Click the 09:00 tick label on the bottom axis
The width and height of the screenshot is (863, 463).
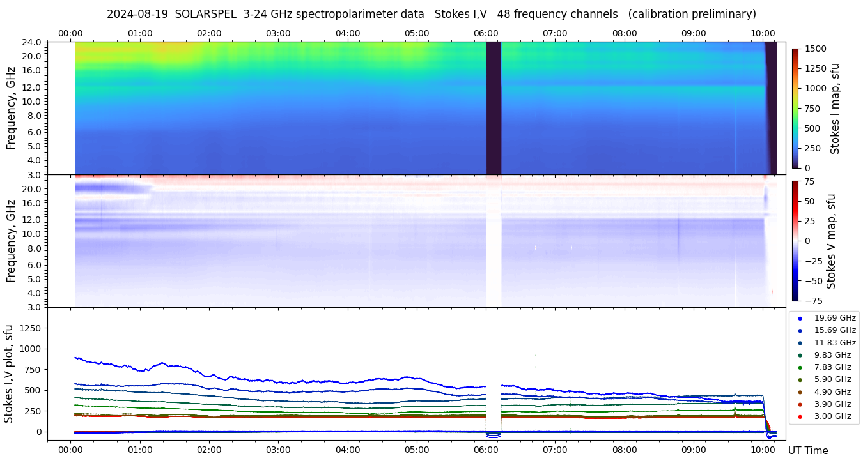[694, 450]
